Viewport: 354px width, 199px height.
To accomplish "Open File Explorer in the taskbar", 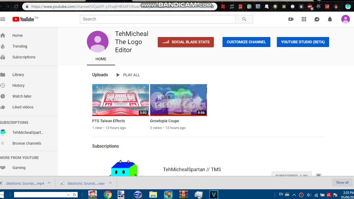I will click(x=153, y=195).
